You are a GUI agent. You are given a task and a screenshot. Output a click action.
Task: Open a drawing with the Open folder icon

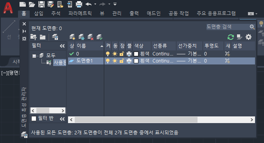[32, 4]
